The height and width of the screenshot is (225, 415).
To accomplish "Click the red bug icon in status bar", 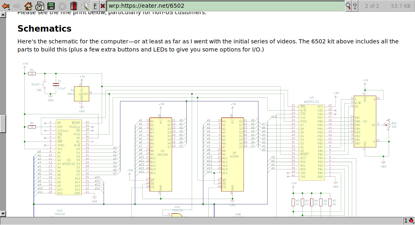I will point(411,221).
